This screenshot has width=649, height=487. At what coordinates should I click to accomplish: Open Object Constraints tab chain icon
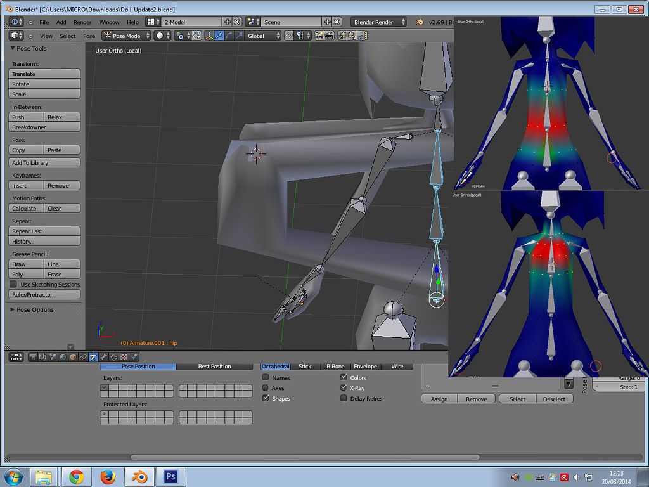[83, 357]
